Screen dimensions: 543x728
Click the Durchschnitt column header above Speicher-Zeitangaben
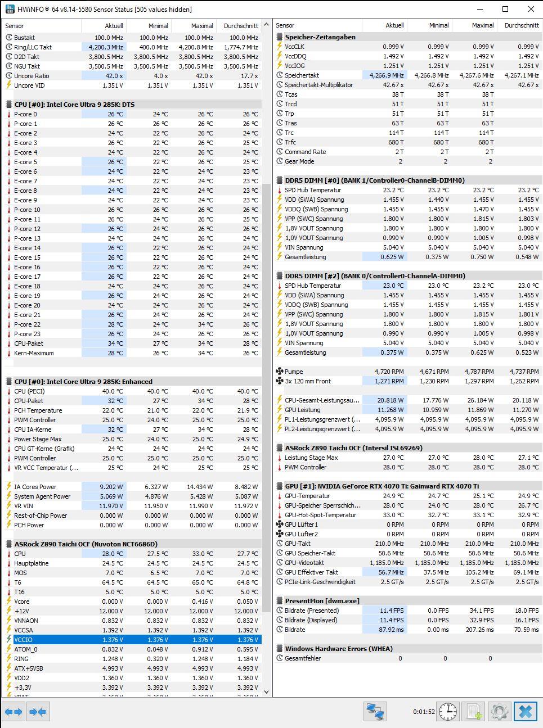pos(520,25)
